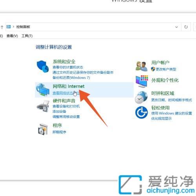Viewport: 196px width, 196px height.
Task: Open 时钟和区域 category
Action: [163, 93]
